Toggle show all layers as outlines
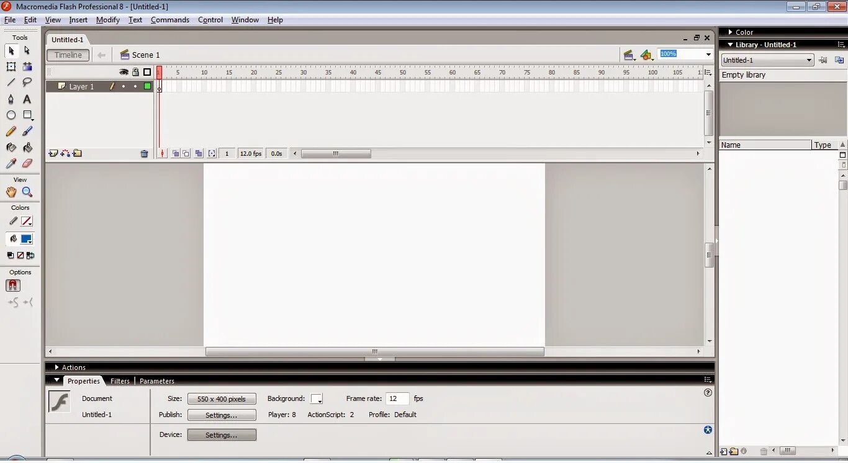The image size is (848, 463). tap(147, 72)
